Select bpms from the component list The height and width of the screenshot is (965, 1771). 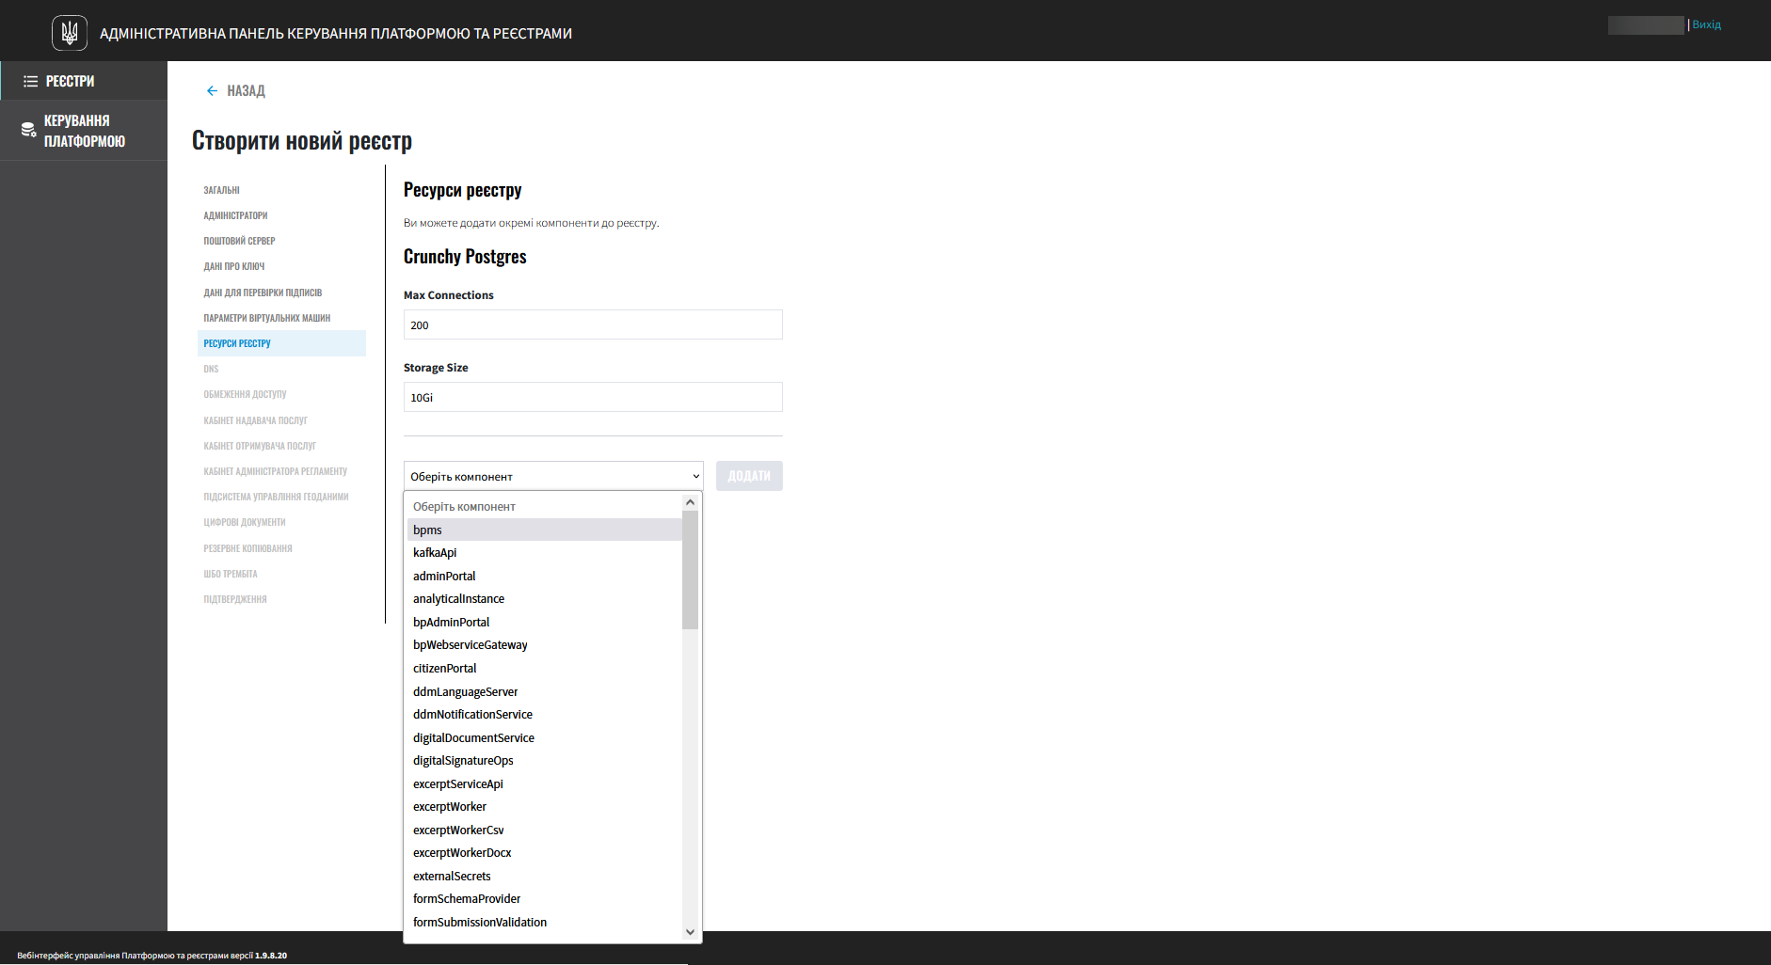pyautogui.click(x=544, y=530)
